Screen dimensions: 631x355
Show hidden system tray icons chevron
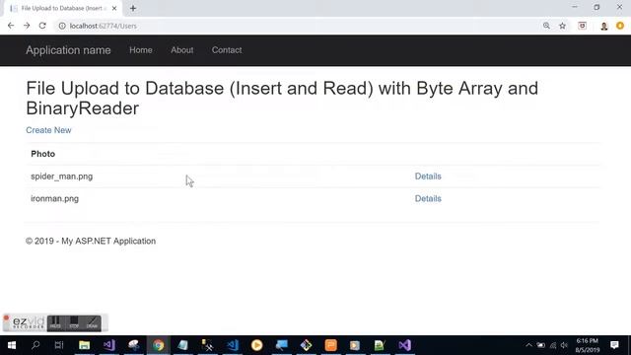click(528, 345)
